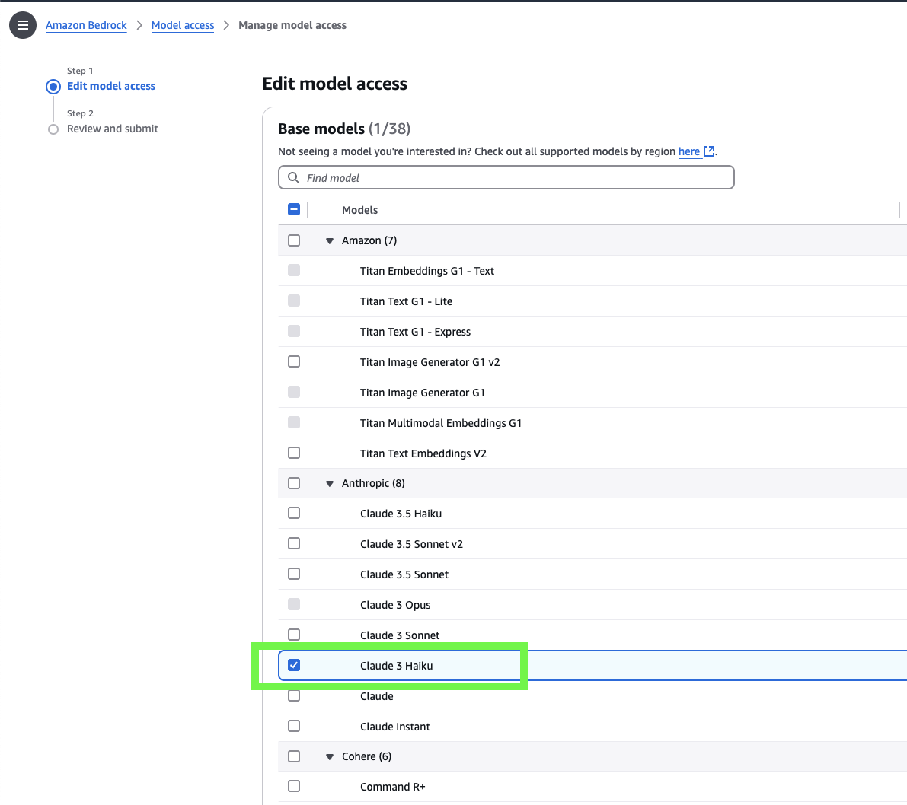The image size is (907, 805).
Task: Focus the Find model search field
Action: click(x=506, y=177)
